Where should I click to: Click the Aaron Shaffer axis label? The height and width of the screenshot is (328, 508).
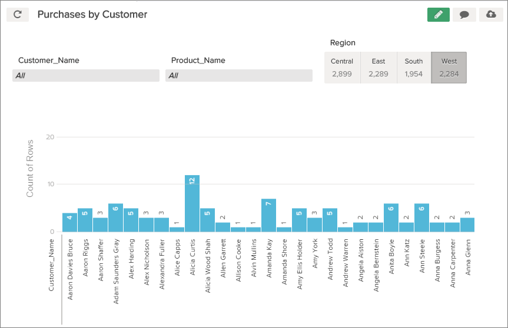tap(101, 260)
